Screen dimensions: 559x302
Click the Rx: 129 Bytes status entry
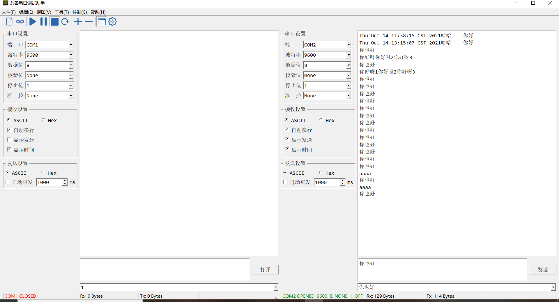381,296
